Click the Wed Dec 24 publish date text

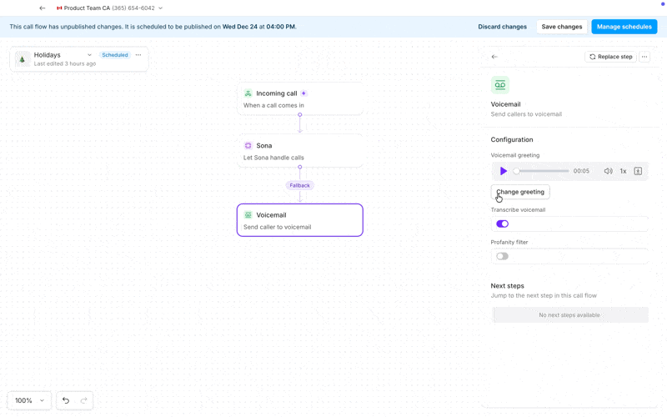(240, 27)
